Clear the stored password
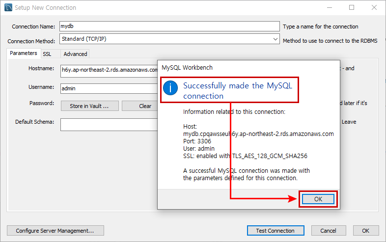The height and width of the screenshot is (242, 386). (140, 106)
